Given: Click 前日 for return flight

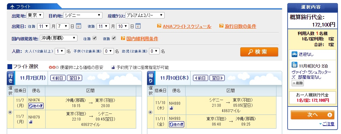Looking at the screenshot, I should (200, 78).
